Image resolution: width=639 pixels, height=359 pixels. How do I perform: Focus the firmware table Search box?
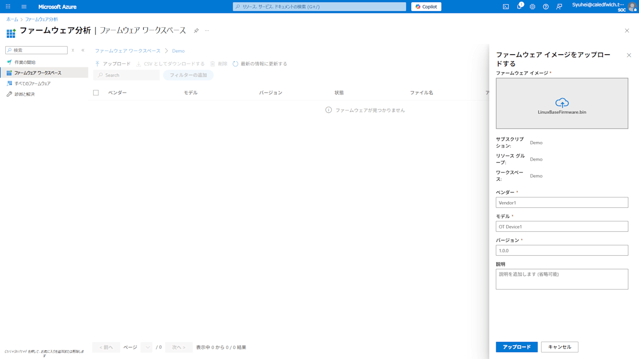point(127,76)
